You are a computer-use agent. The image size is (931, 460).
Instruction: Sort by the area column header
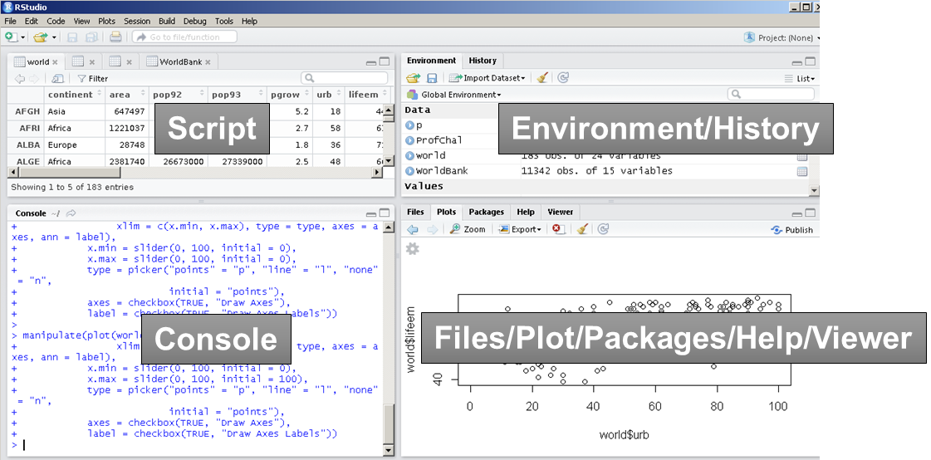pos(126,95)
